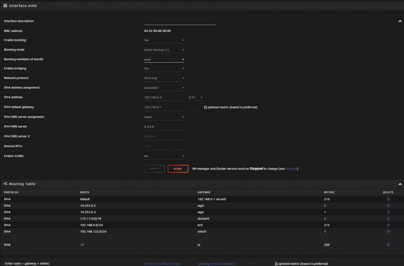Click the 'lo' gateway cell

[x=199, y=245]
